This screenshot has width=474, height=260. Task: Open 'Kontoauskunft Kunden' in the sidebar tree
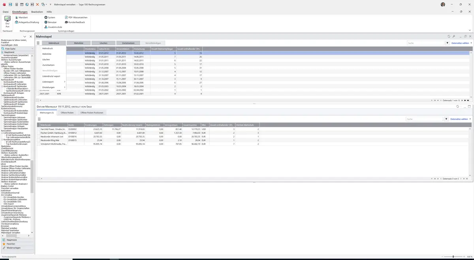pyautogui.click(x=13, y=82)
